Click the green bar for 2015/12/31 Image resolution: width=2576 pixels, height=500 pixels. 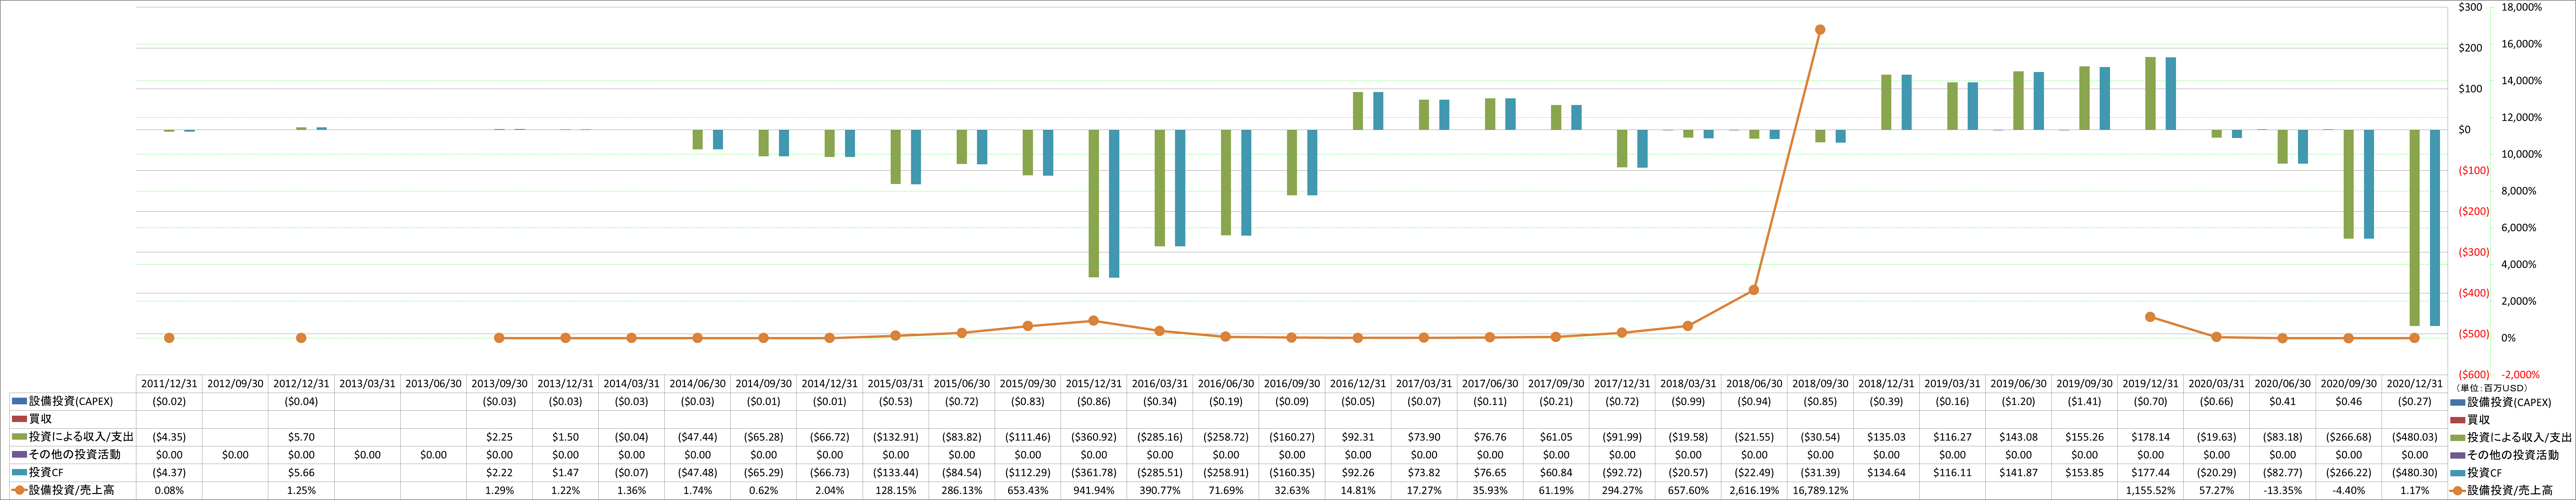1094,203
